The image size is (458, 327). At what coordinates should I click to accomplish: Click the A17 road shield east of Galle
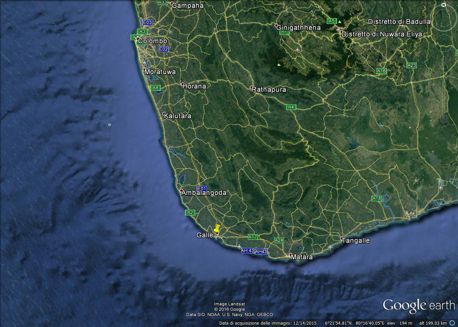[253, 237]
